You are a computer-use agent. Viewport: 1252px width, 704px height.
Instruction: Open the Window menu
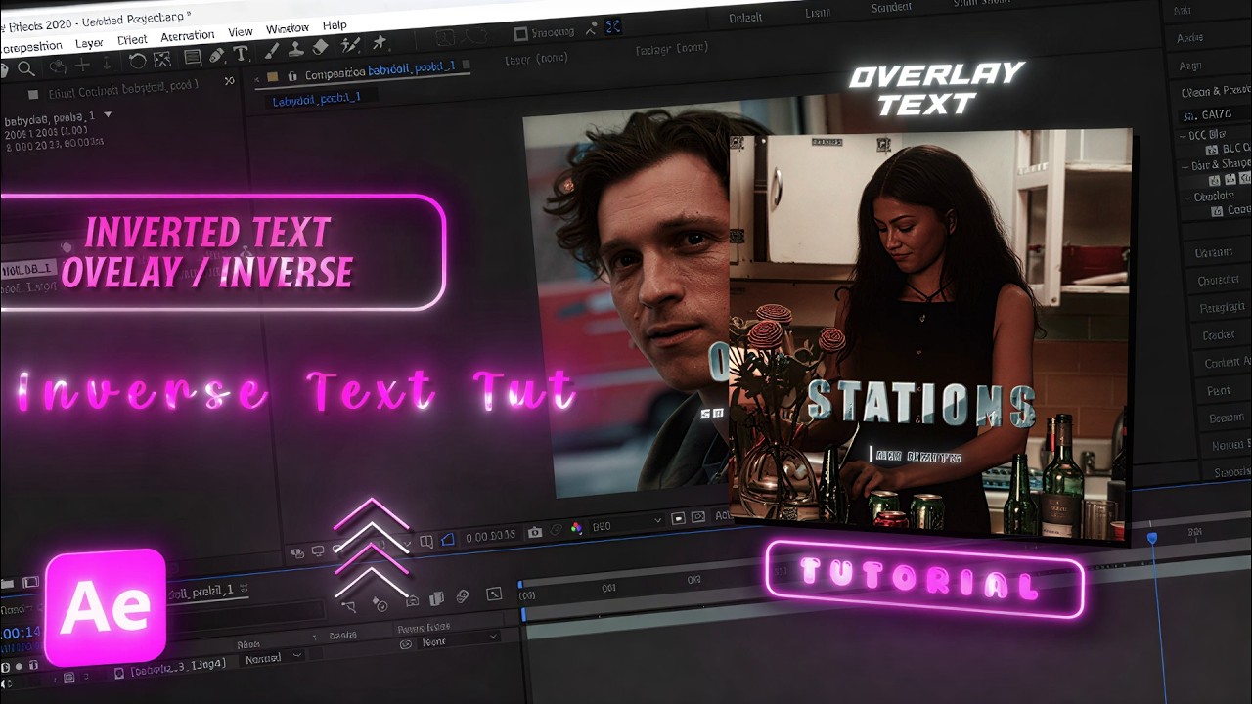[288, 28]
